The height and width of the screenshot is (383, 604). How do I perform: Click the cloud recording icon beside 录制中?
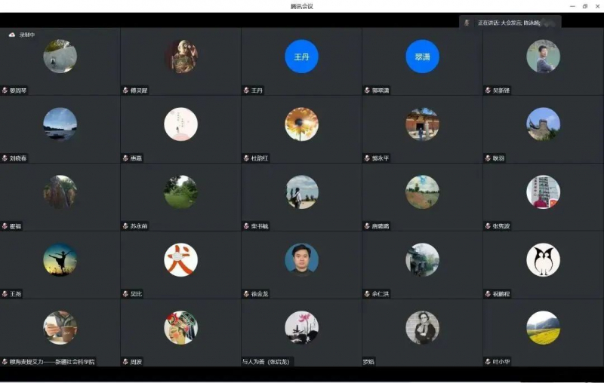pyautogui.click(x=12, y=35)
